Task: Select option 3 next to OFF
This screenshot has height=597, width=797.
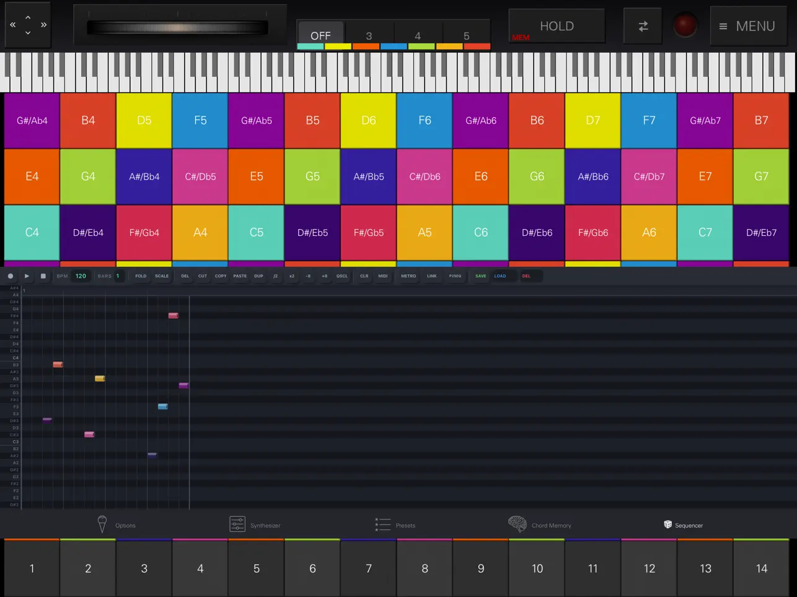Action: (369, 35)
